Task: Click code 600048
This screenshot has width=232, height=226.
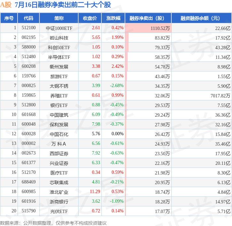Action: [x=29, y=124]
